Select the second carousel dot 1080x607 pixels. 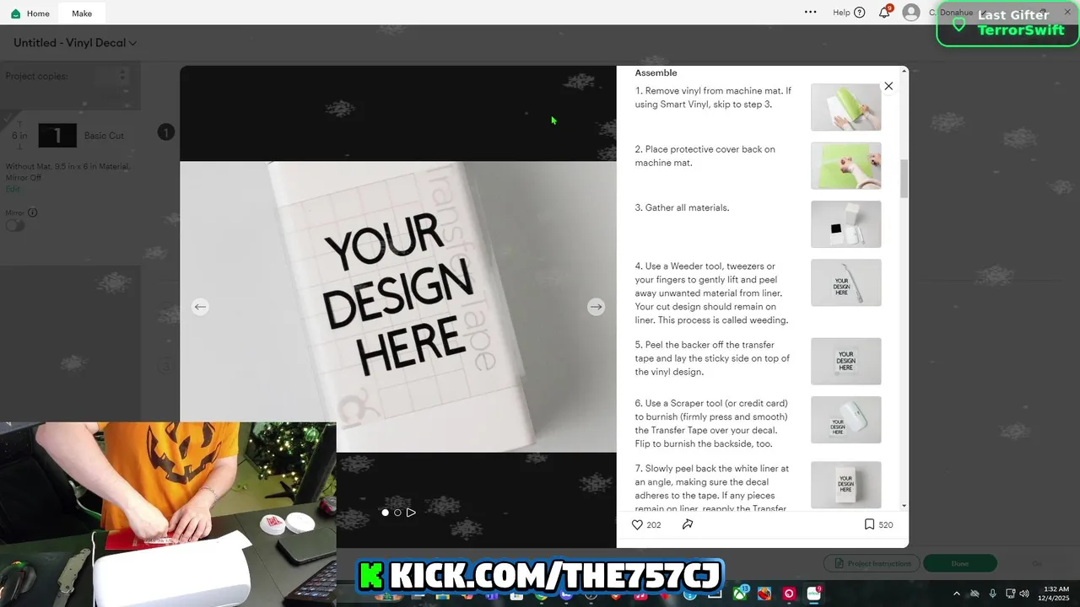(x=397, y=513)
